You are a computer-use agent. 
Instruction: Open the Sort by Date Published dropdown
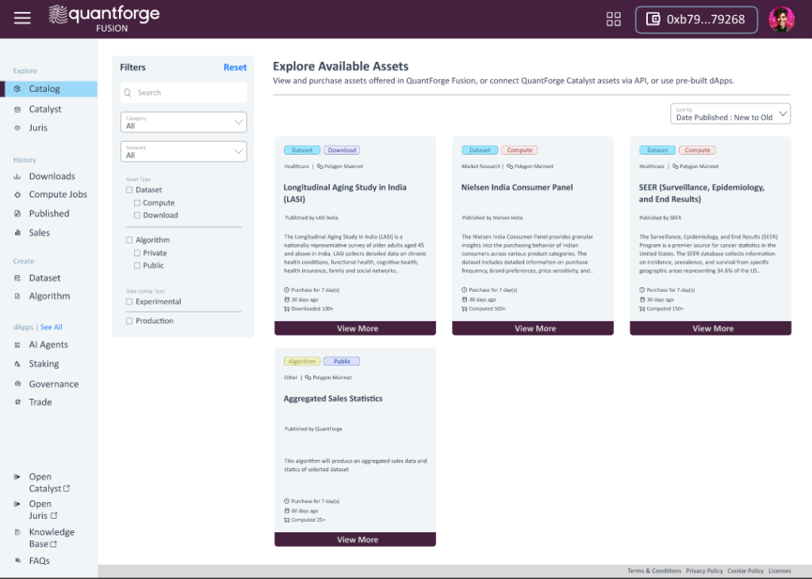(x=730, y=114)
